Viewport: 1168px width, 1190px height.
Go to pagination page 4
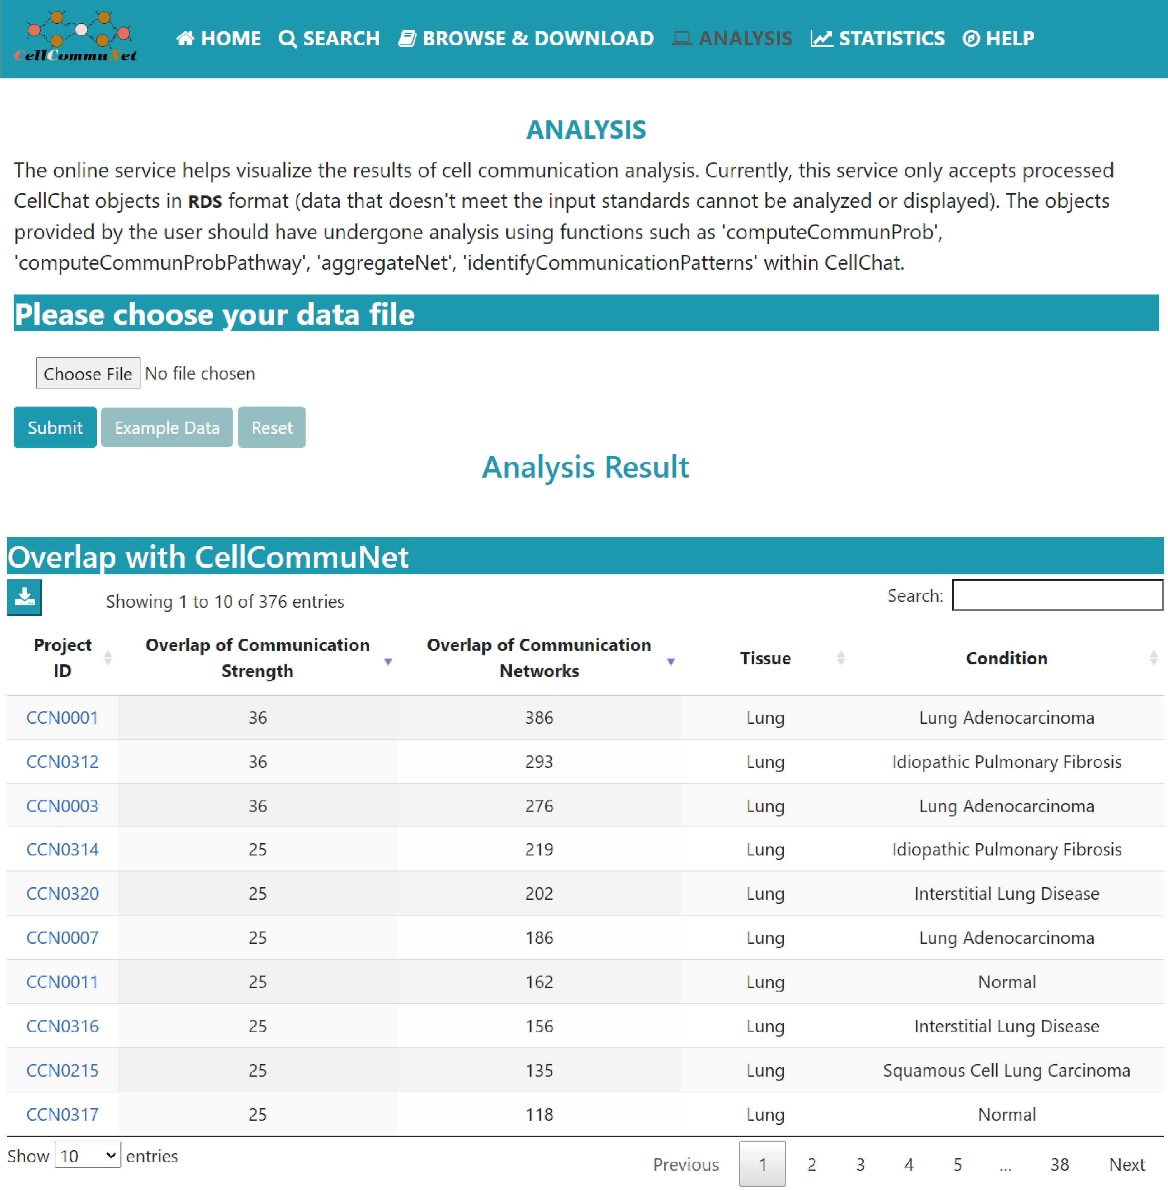click(908, 1164)
